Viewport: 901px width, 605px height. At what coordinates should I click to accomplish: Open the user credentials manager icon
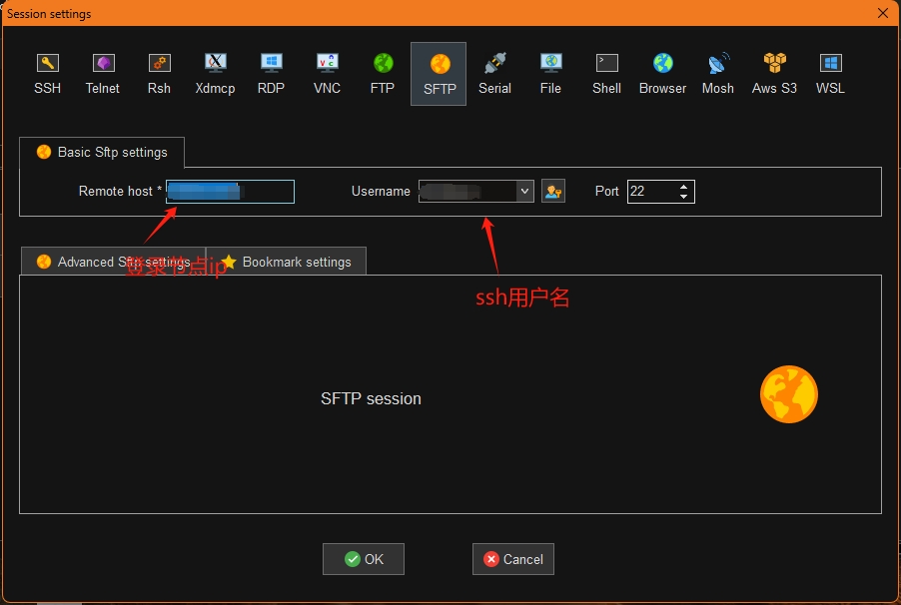[553, 192]
